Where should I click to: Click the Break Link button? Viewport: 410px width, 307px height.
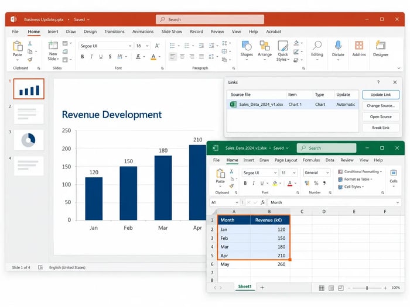click(381, 127)
